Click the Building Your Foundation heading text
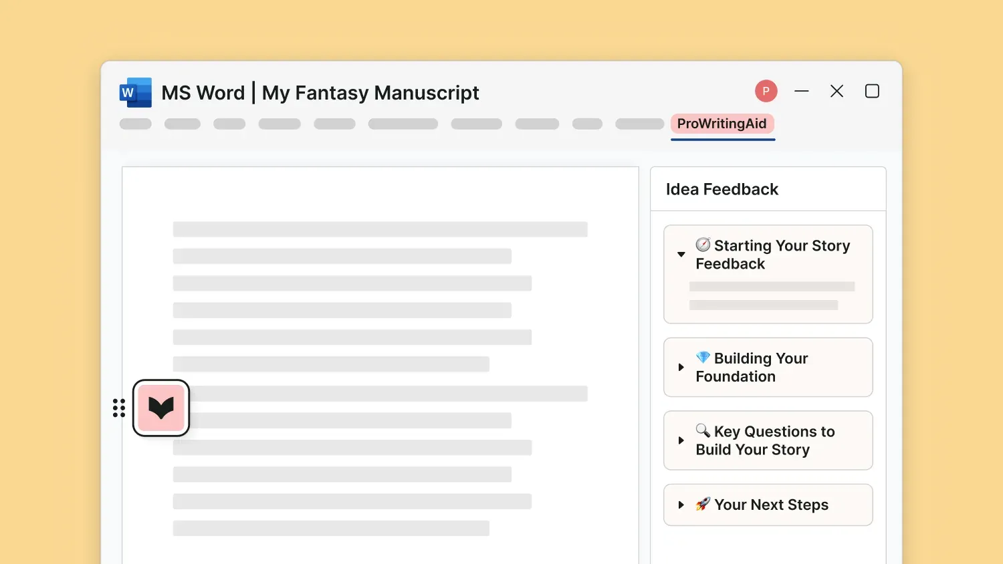The image size is (1003, 564). click(752, 368)
